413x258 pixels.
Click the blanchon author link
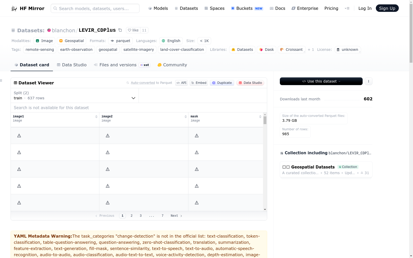63,30
